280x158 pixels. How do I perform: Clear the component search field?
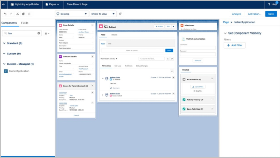tap(39, 33)
